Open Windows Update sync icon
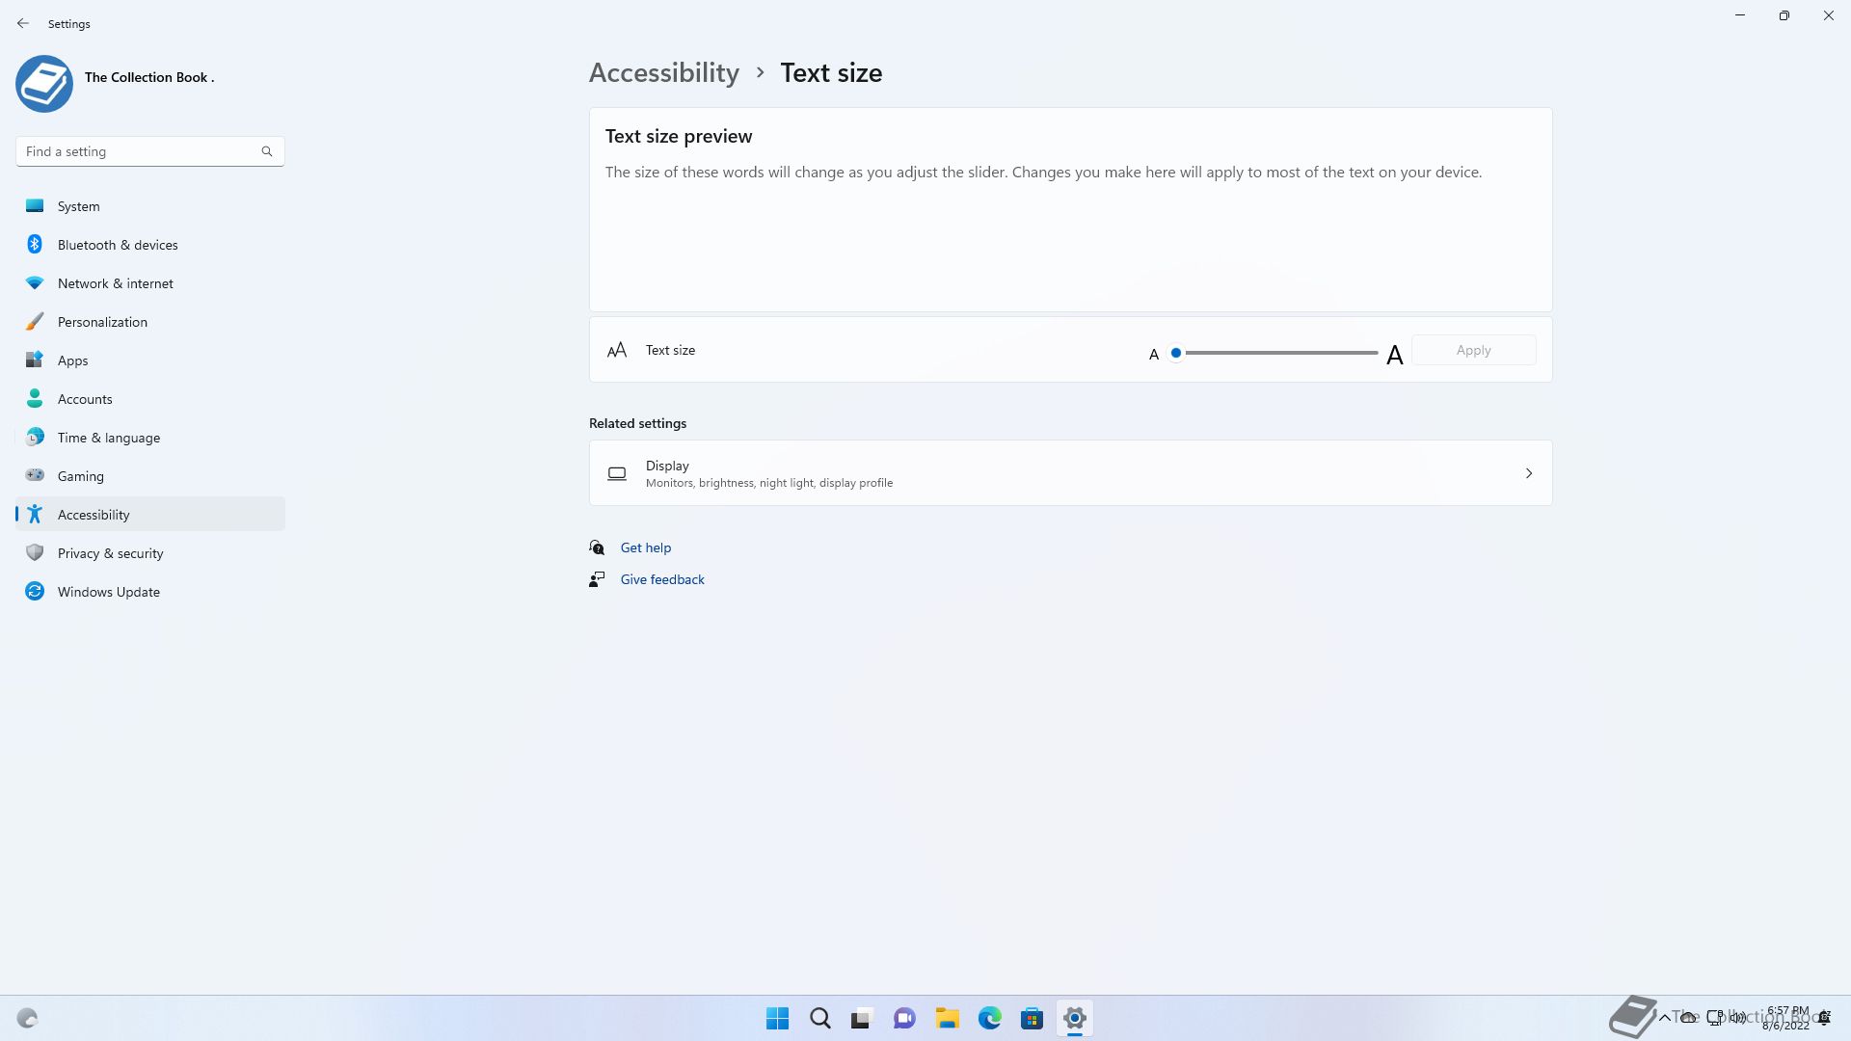 click(35, 591)
